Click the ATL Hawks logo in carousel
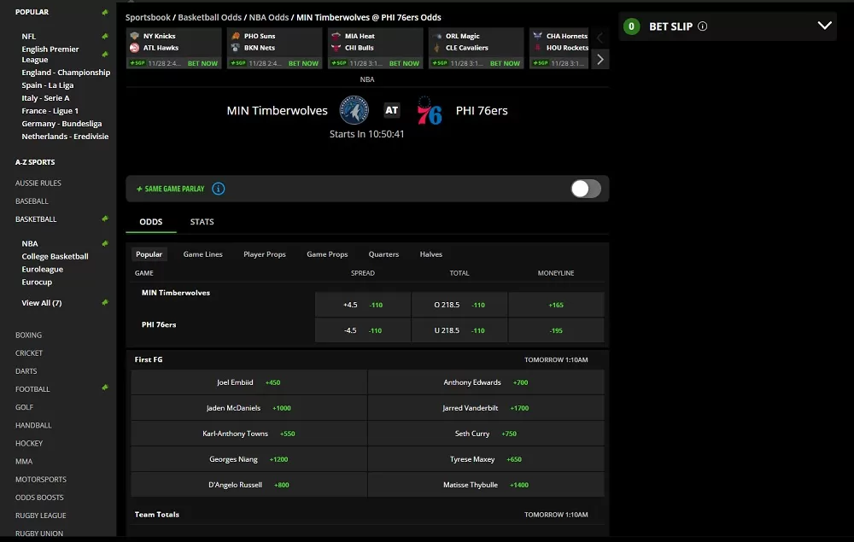Viewport: 854px width, 542px height. 135,48
